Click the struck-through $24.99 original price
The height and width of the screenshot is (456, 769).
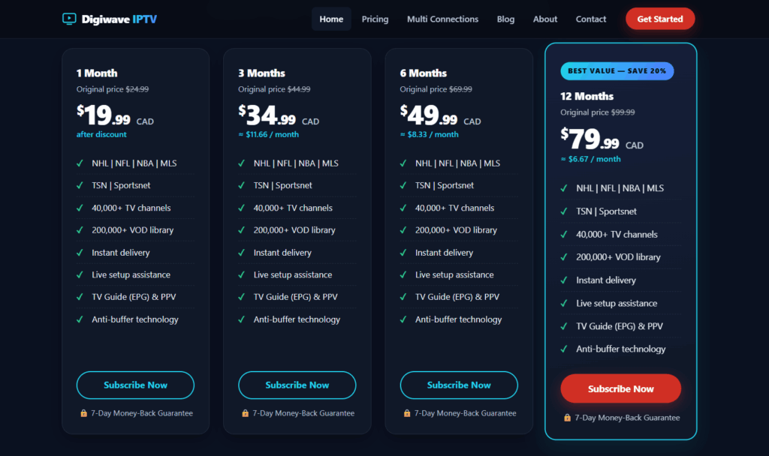click(x=137, y=89)
